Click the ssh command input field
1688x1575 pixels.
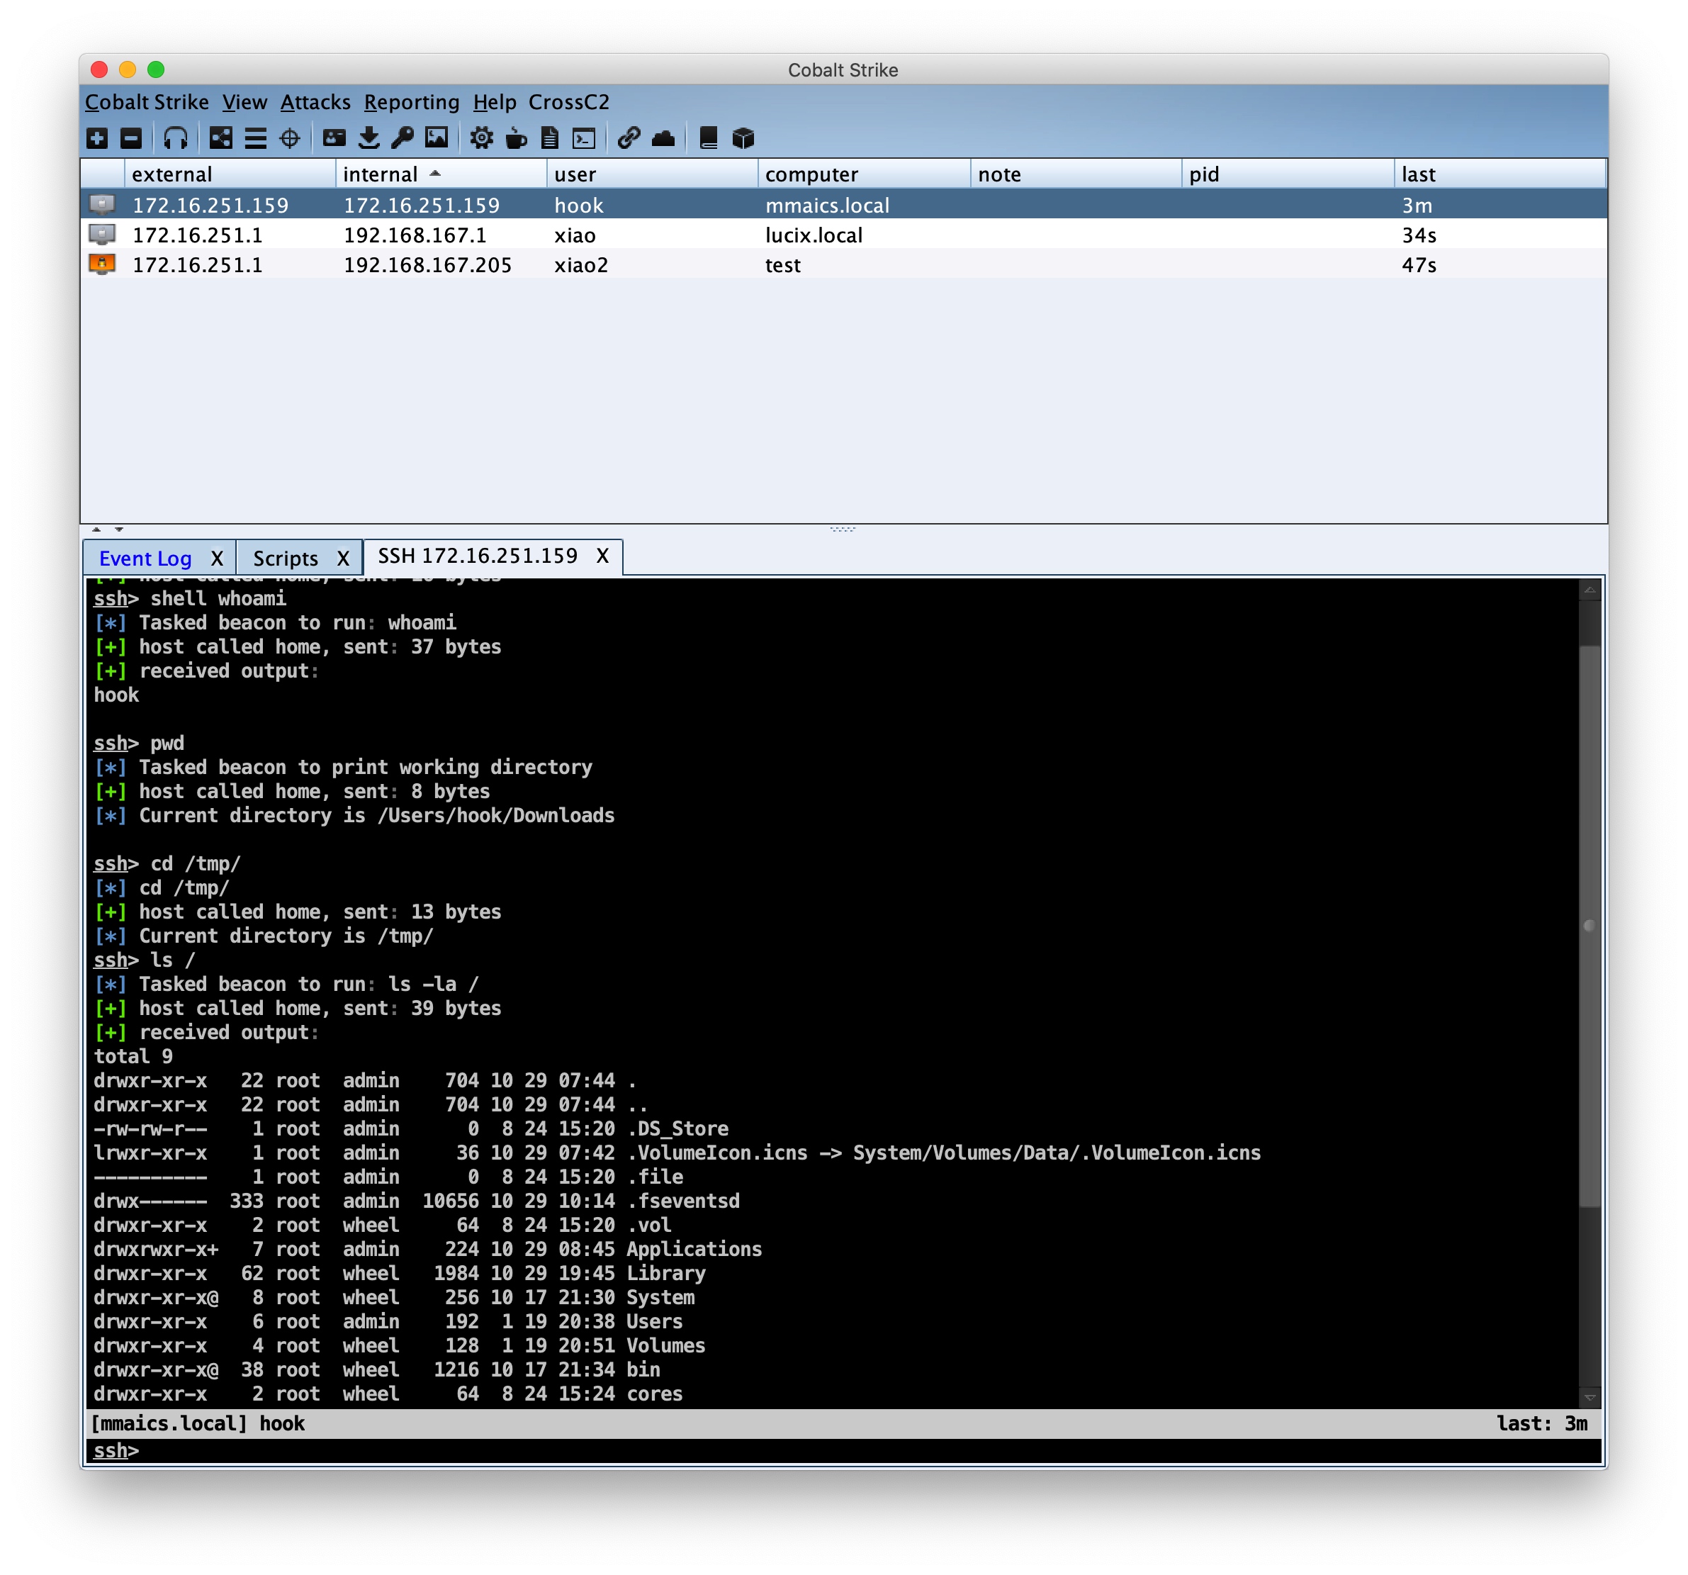click(849, 1450)
